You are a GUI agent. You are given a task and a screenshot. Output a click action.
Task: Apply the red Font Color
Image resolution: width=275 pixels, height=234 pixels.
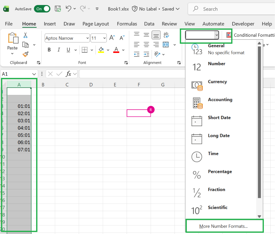(116, 50)
